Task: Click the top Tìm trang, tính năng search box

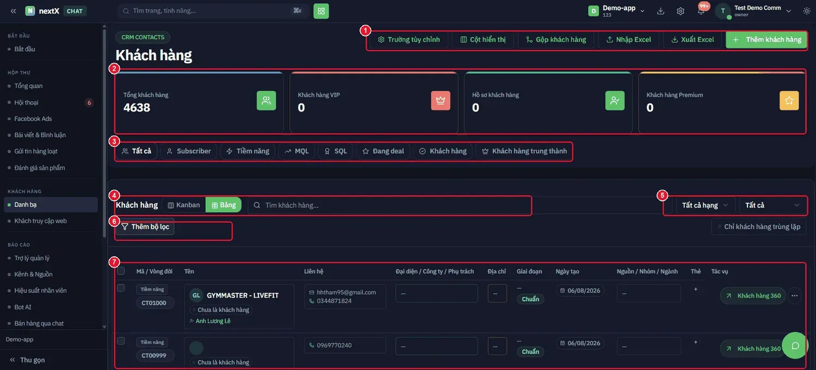Action: [x=213, y=11]
